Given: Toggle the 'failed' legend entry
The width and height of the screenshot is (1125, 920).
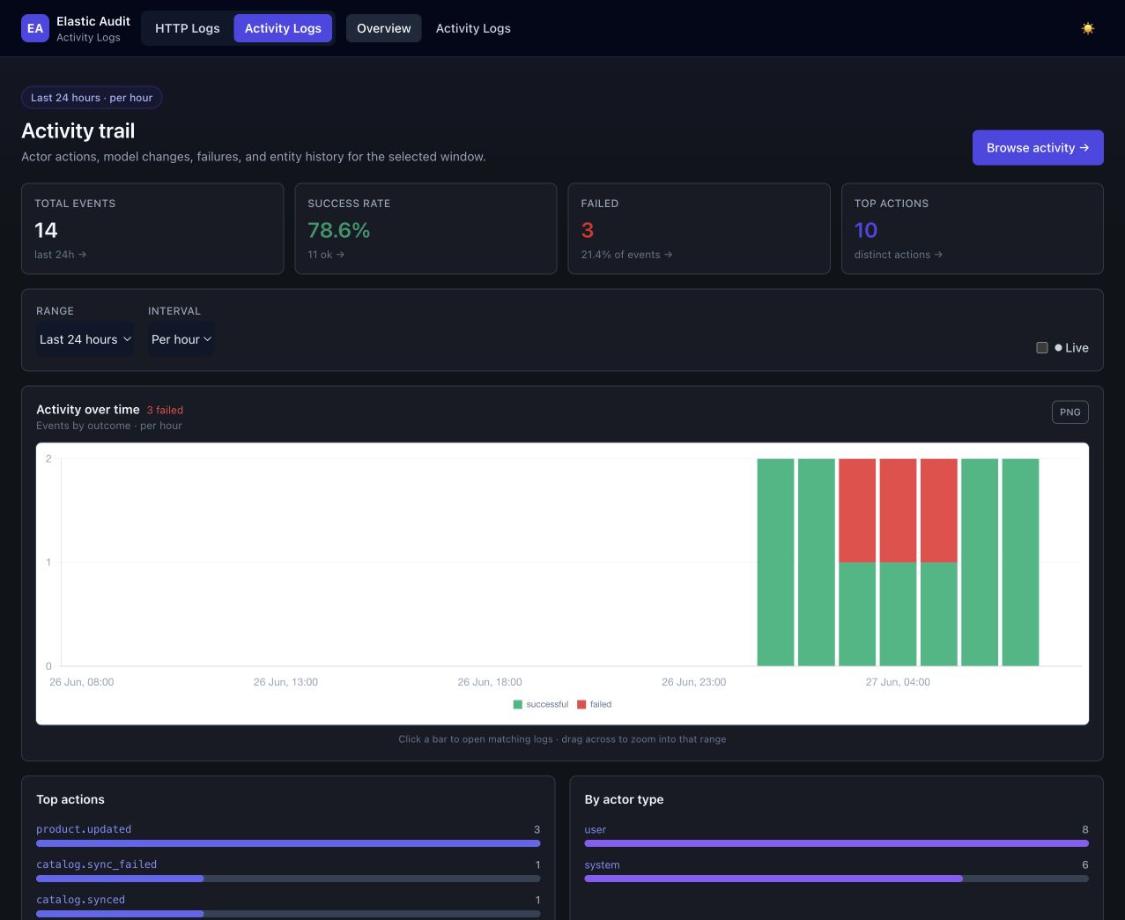Looking at the screenshot, I should [594, 704].
